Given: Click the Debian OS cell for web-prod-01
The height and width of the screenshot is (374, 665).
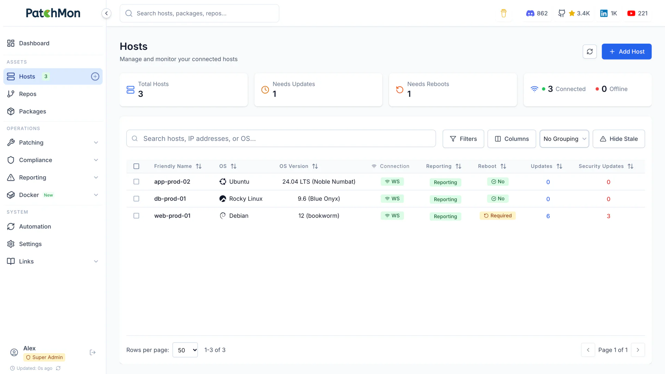Looking at the screenshot, I should [234, 216].
